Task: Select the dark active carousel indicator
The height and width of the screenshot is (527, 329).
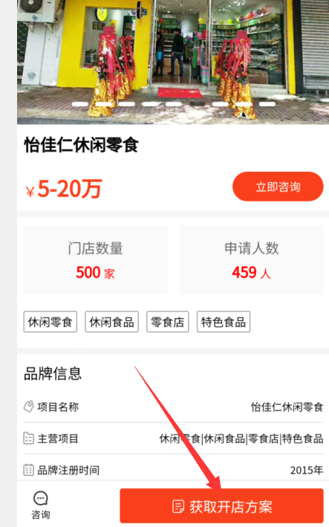Action: [x=197, y=104]
